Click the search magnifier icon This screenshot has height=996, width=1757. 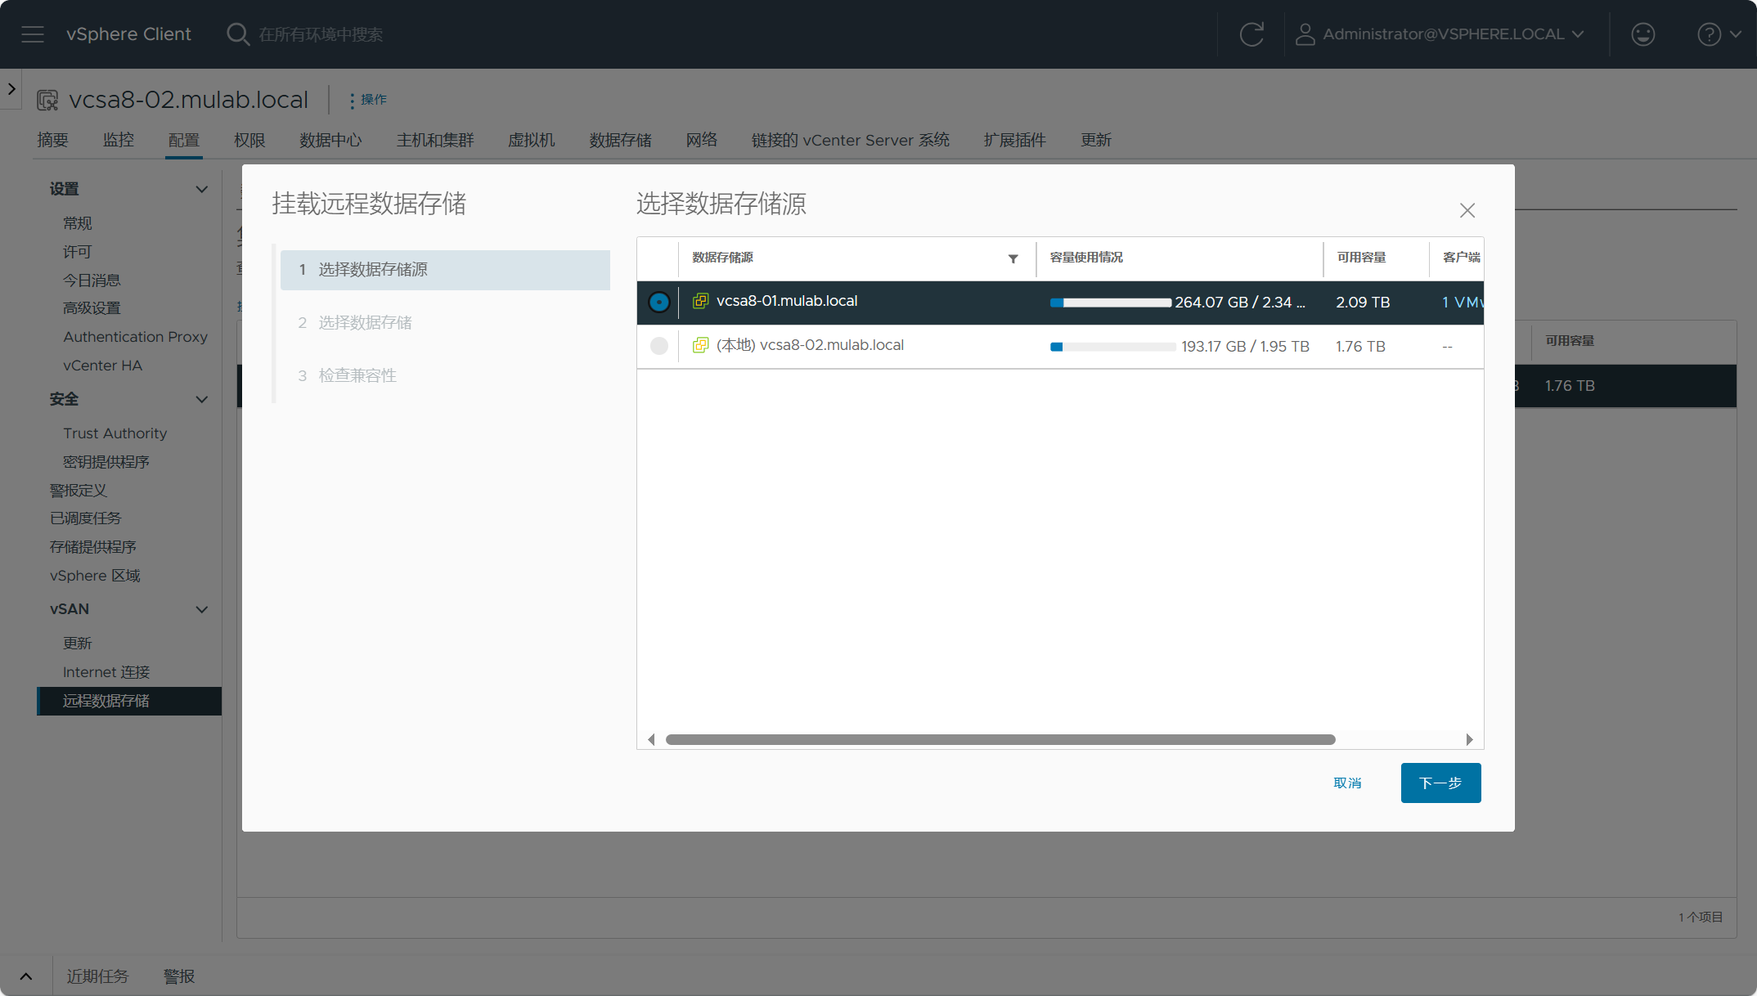[x=237, y=34]
